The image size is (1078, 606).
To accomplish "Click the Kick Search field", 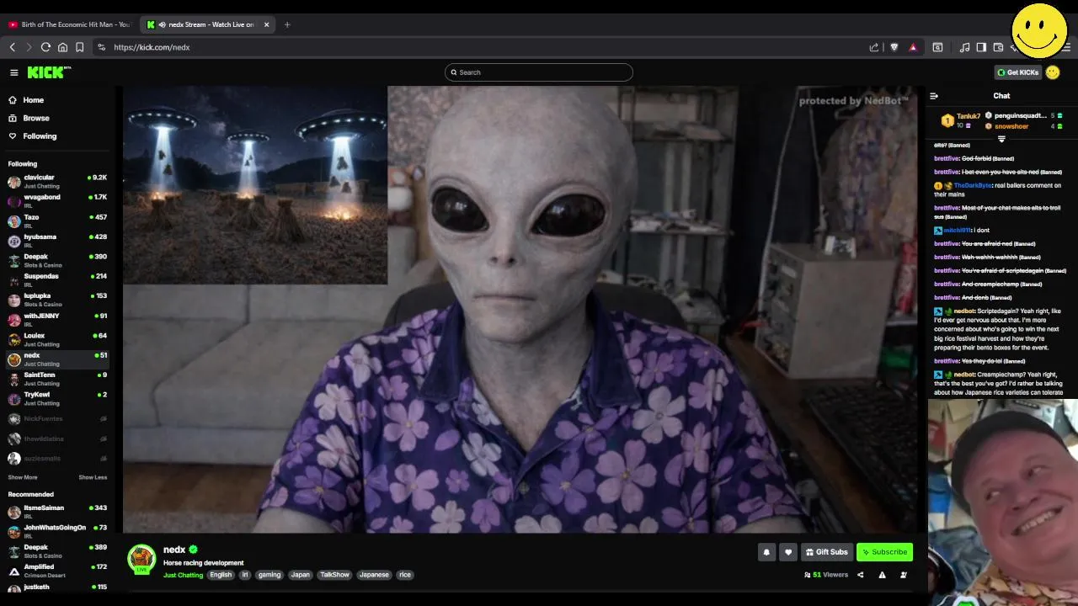I will 539,72.
